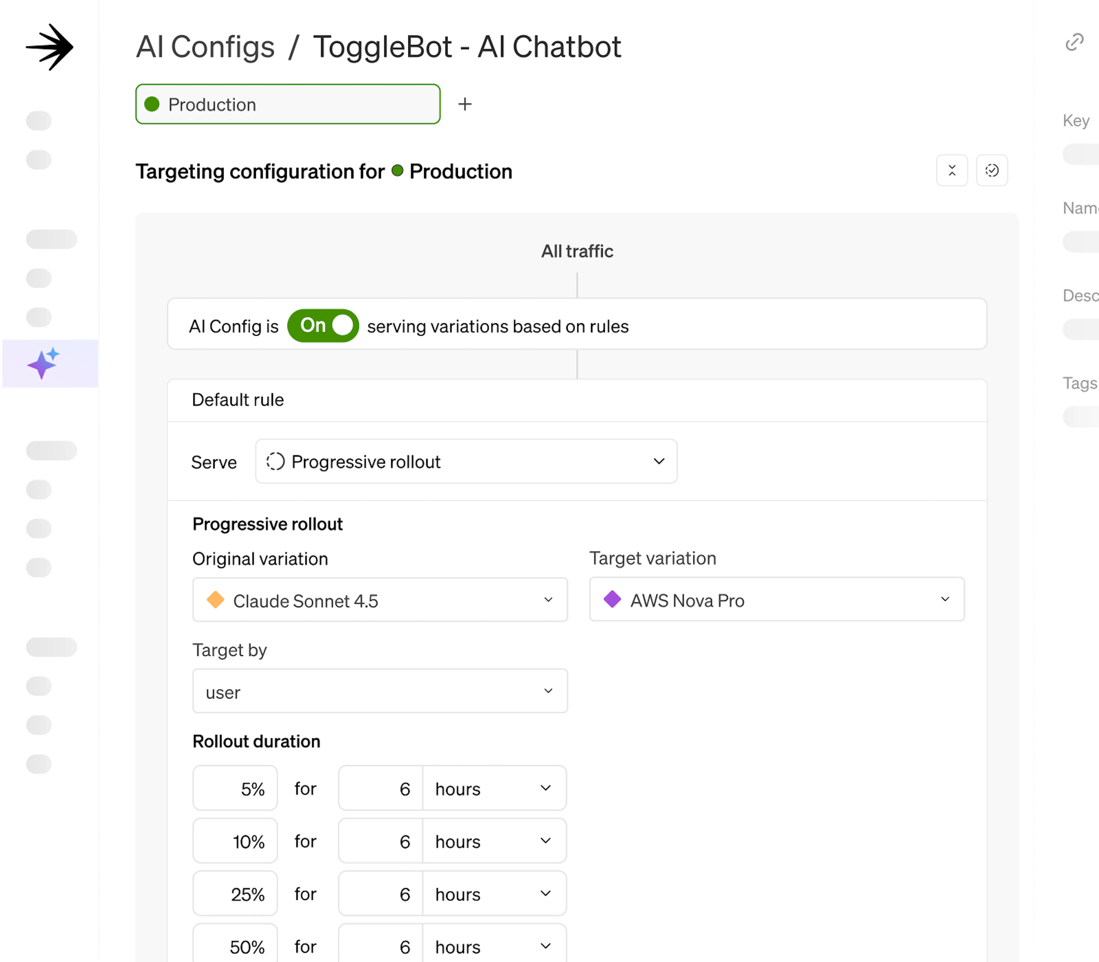
Task: Expand the Target variation dropdown
Action: (x=776, y=599)
